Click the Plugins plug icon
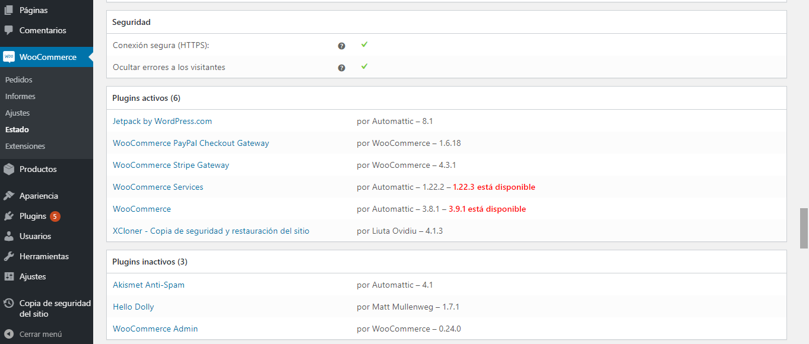This screenshot has height=344, width=809. (9, 216)
